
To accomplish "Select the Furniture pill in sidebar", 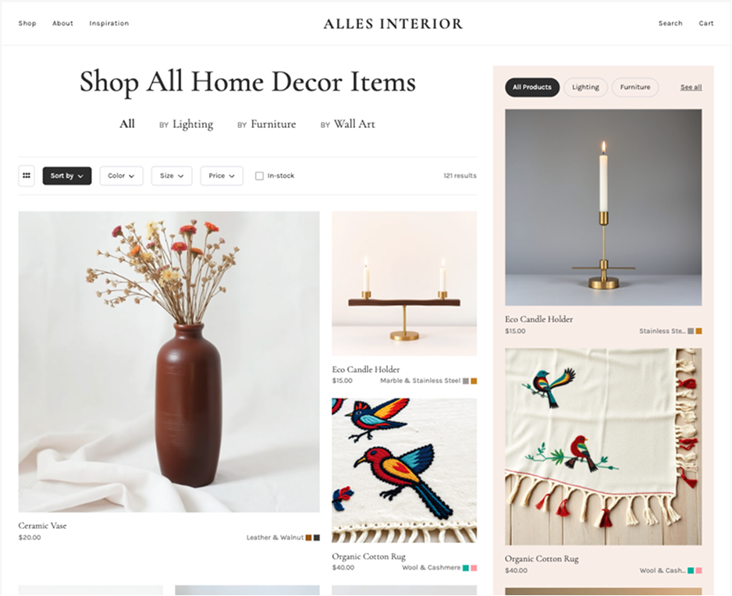I will pos(635,87).
